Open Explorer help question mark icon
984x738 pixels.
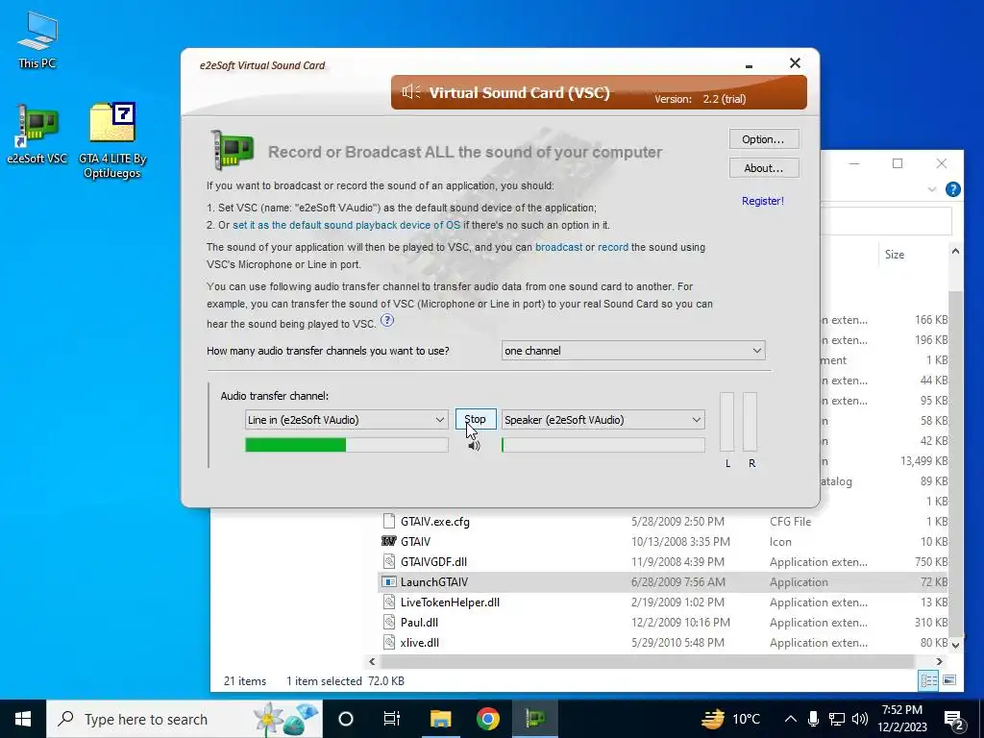tap(952, 189)
